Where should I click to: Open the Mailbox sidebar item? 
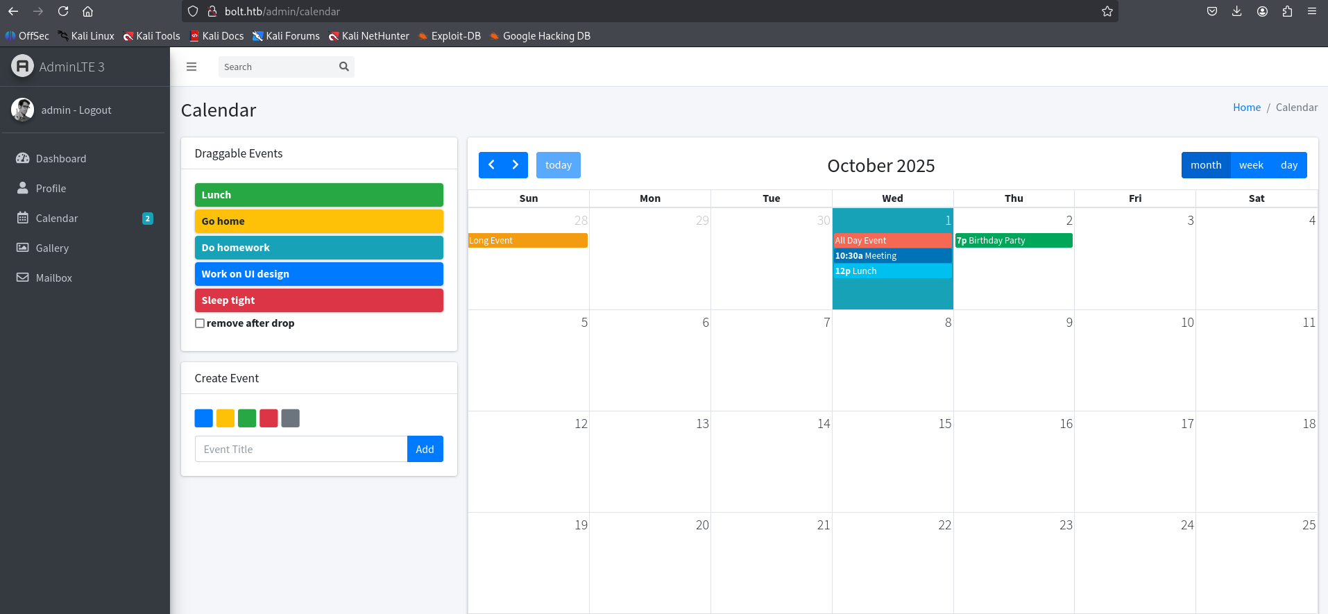pyautogui.click(x=53, y=278)
